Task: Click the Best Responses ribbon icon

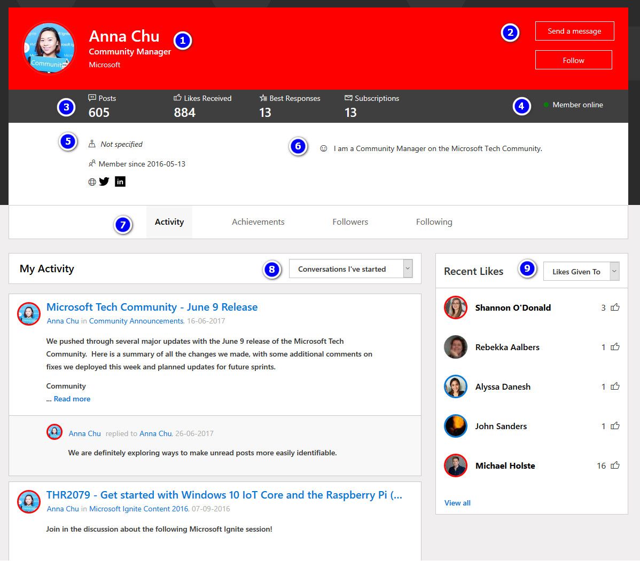Action: point(262,98)
